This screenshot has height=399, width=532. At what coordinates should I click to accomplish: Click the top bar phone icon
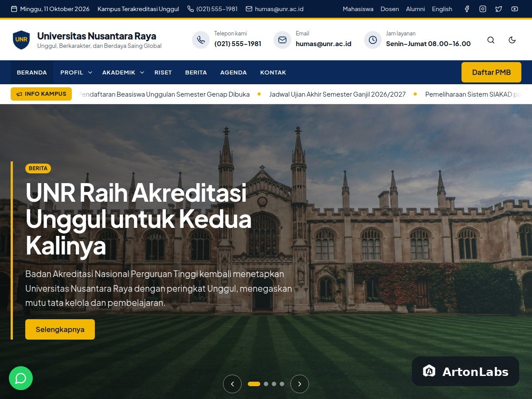pos(191,9)
